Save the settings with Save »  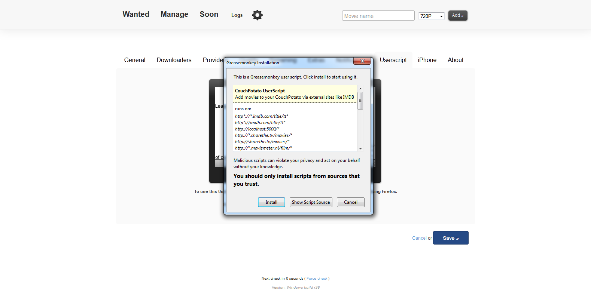coord(451,238)
